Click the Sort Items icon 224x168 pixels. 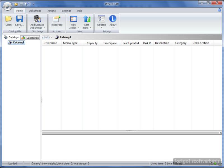(x=87, y=19)
